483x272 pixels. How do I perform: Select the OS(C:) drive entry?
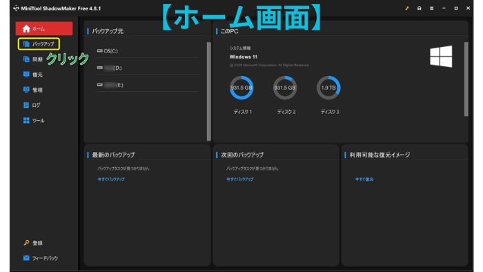(148, 51)
